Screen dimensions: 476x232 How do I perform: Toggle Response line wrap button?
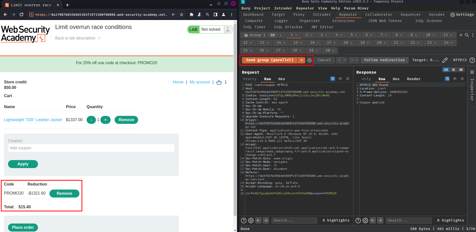(x=447, y=79)
